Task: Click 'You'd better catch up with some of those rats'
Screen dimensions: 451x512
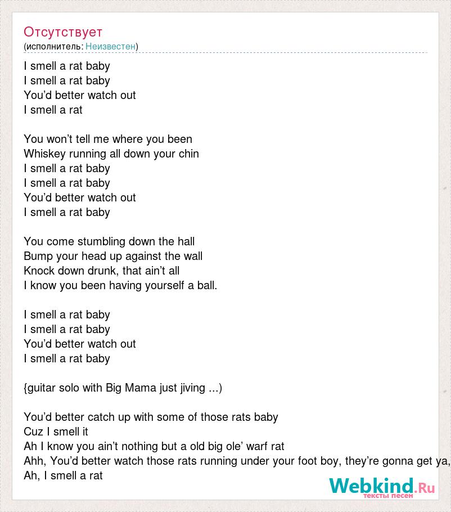Action: (x=151, y=417)
